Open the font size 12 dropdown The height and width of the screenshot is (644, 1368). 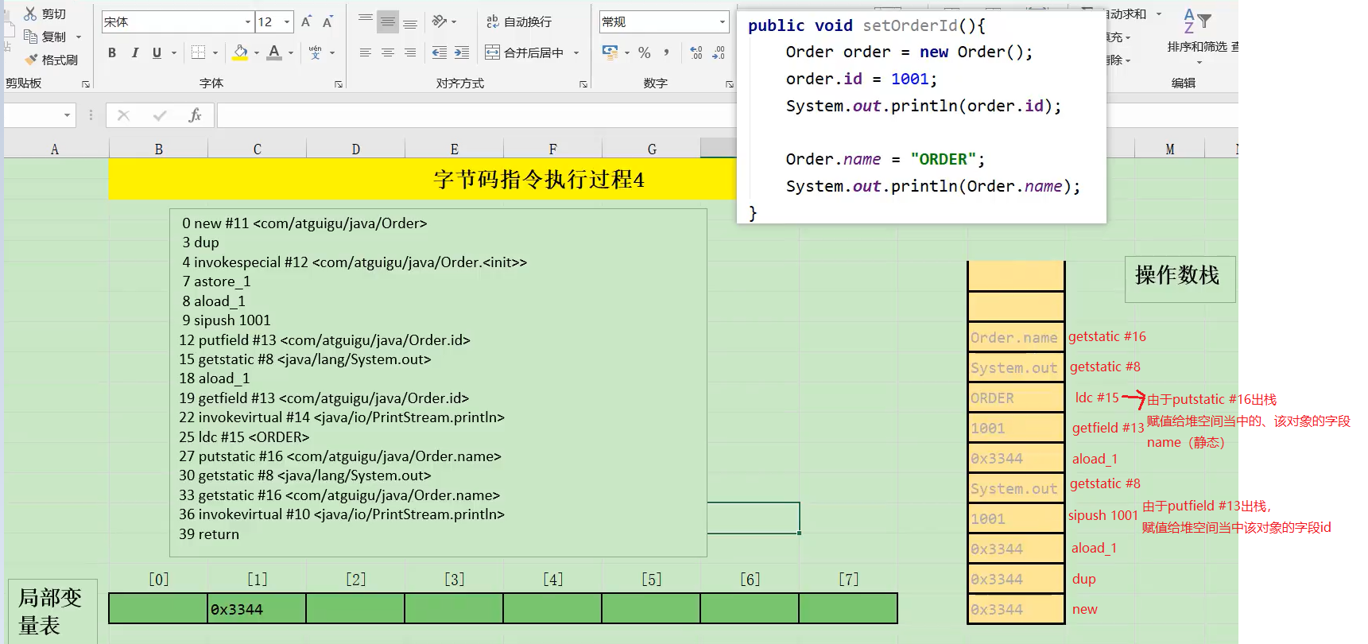click(x=287, y=21)
